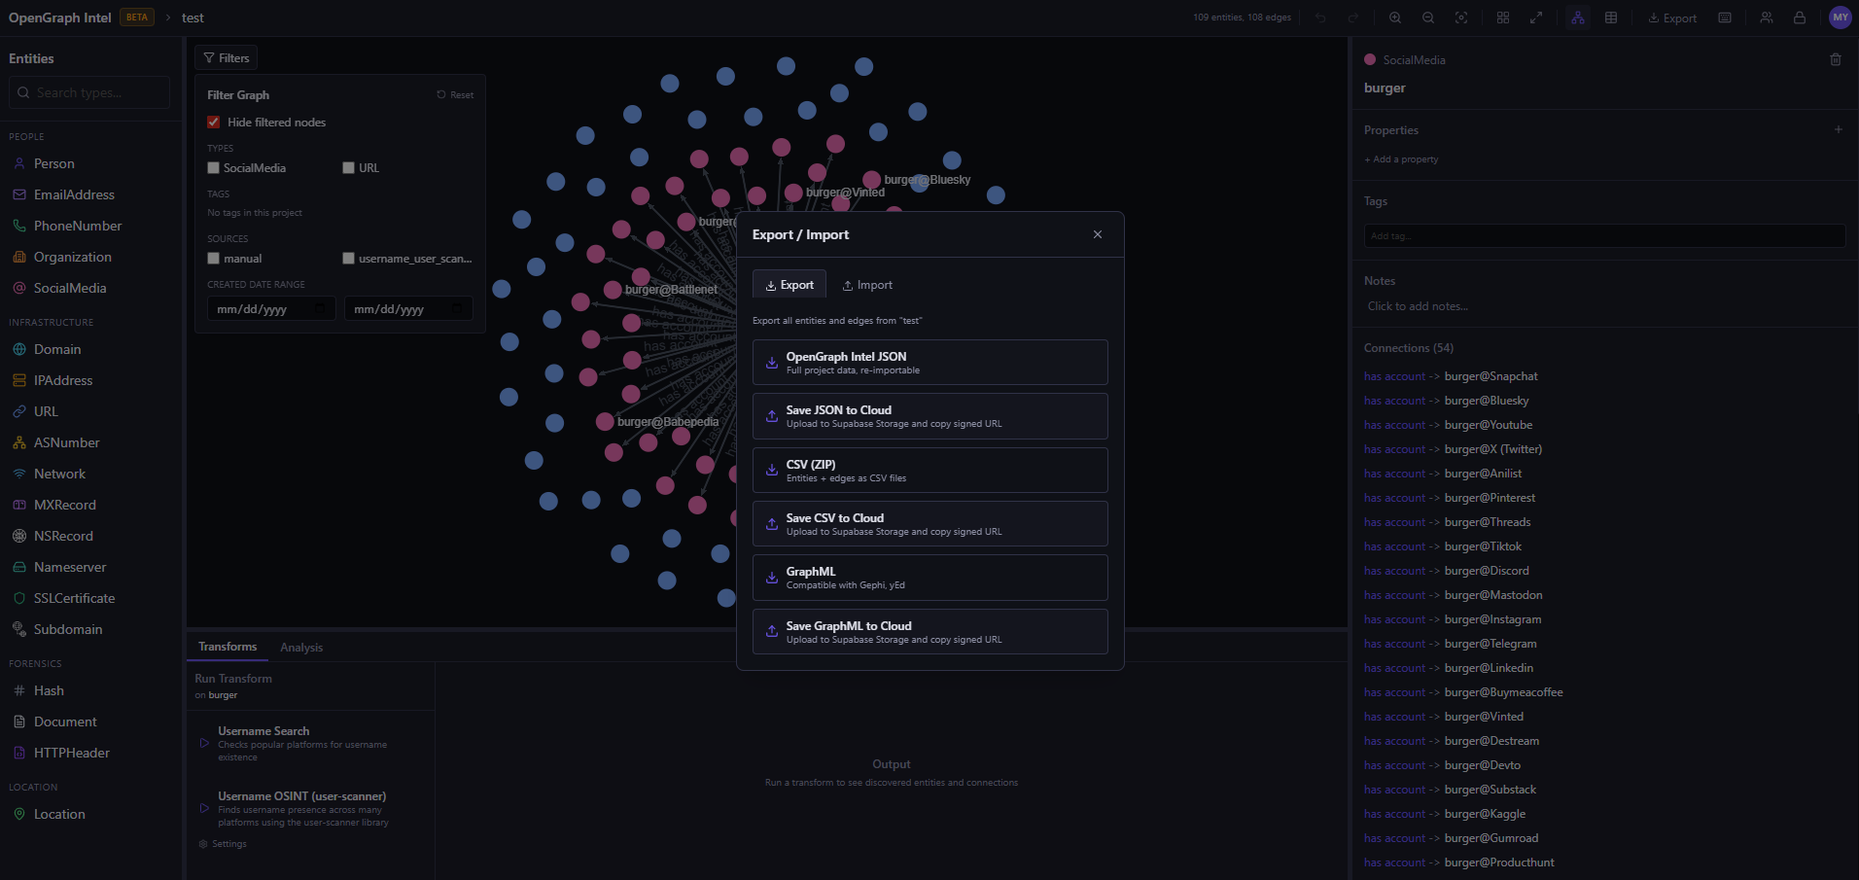Open the Analysis tab
Screen dimensions: 1859x880
point(301,648)
